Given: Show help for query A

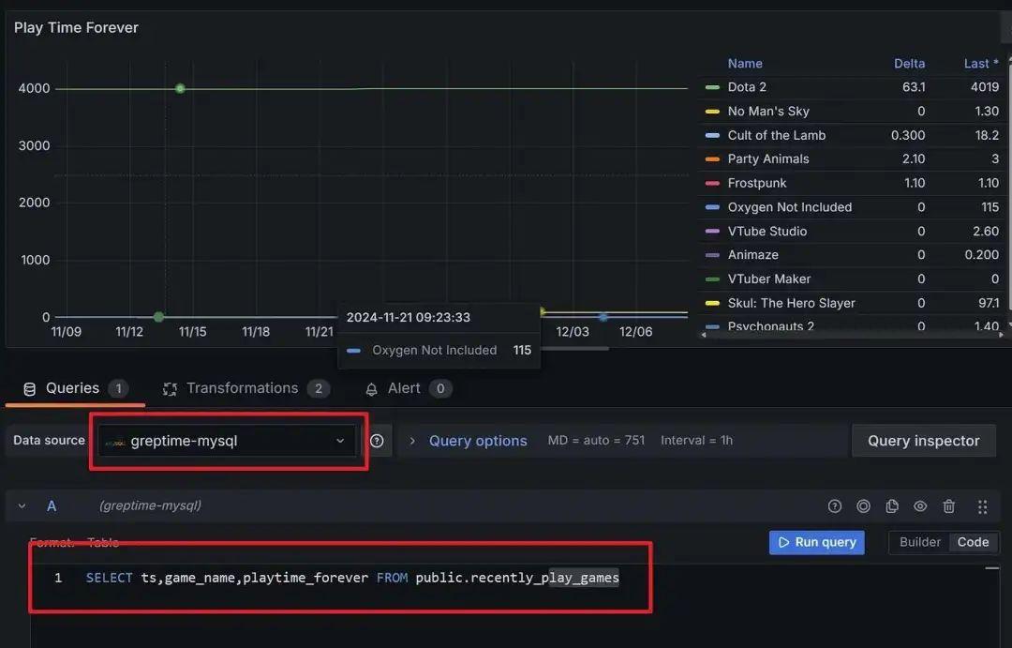Looking at the screenshot, I should pos(835,506).
